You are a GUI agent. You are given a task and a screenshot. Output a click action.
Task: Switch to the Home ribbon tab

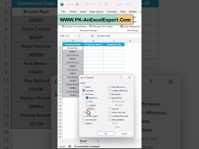73,12
